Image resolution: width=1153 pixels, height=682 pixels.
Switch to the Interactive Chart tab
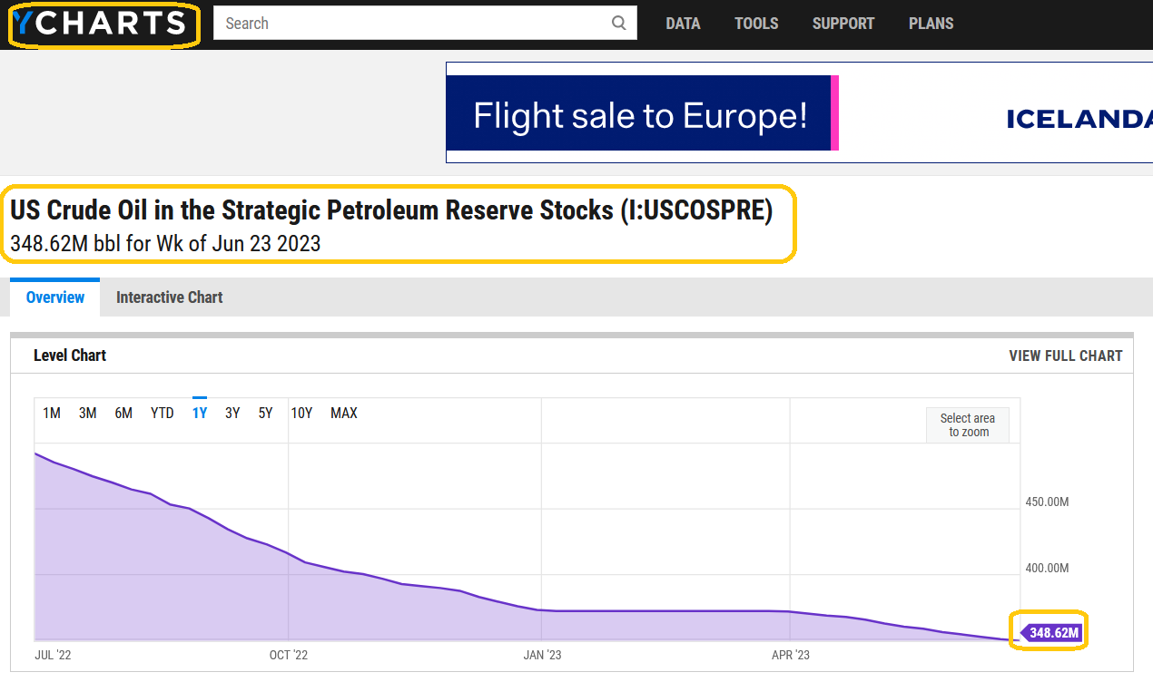point(169,297)
